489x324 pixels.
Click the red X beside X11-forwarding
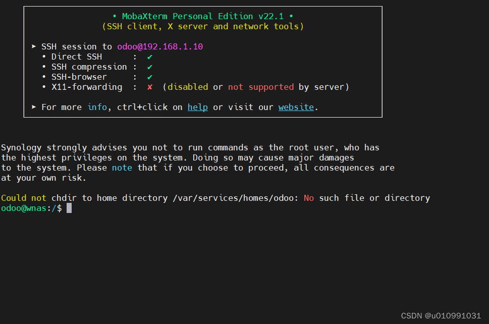pos(150,87)
